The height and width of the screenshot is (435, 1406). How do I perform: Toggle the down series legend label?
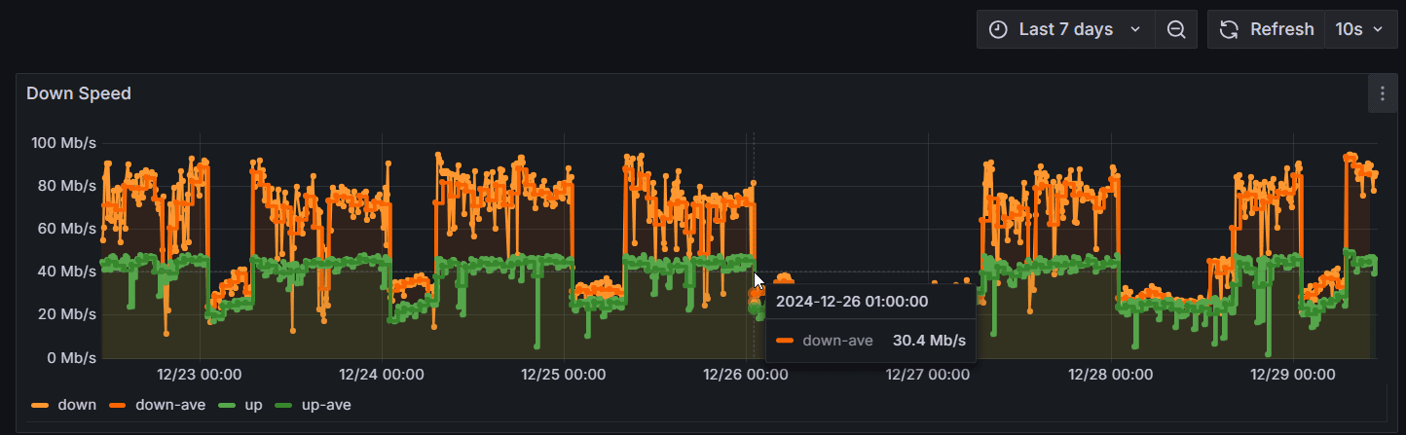coord(77,405)
